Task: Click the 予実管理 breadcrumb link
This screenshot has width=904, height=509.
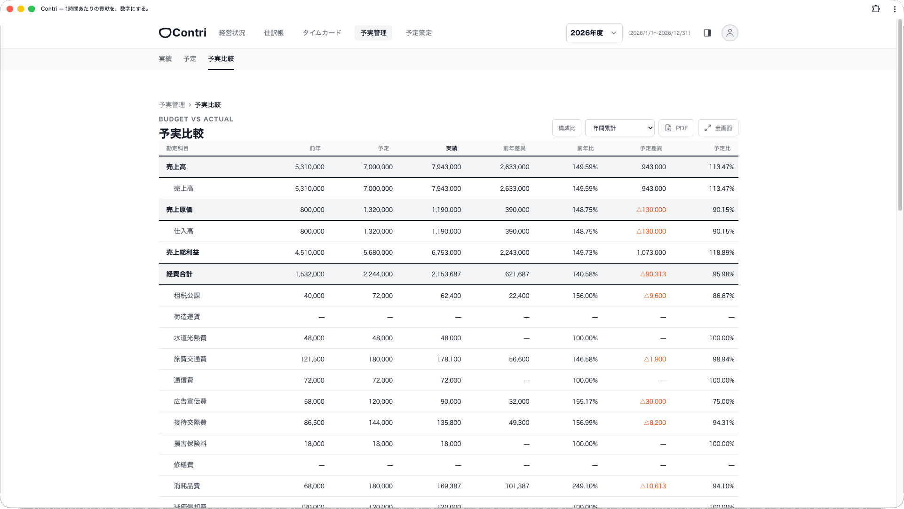Action: click(172, 105)
